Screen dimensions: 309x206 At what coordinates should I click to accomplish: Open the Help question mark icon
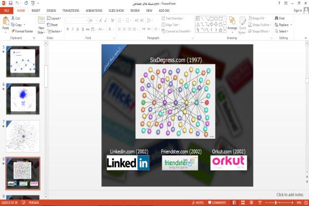279,3
